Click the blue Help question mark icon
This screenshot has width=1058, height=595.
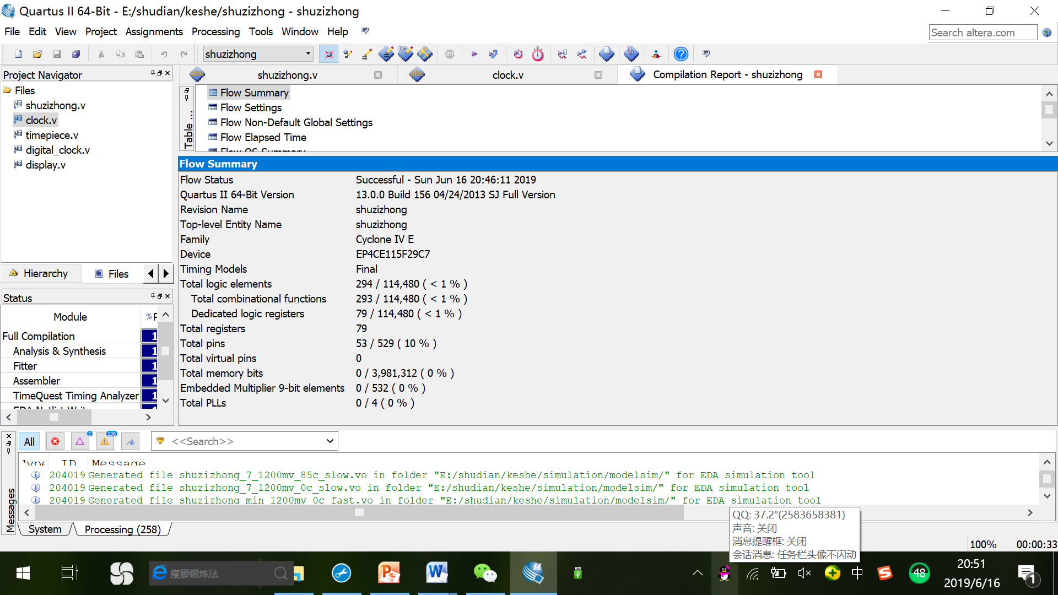point(681,54)
